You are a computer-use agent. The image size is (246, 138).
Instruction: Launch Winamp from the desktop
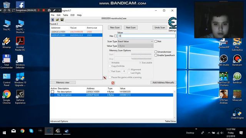pos(7,43)
